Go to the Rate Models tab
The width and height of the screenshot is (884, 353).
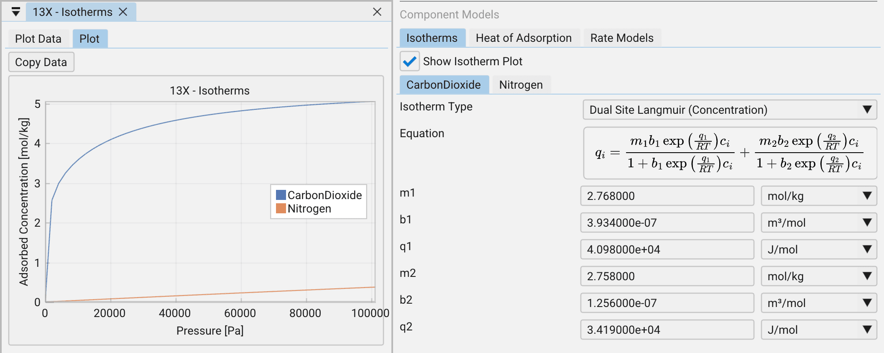(621, 38)
